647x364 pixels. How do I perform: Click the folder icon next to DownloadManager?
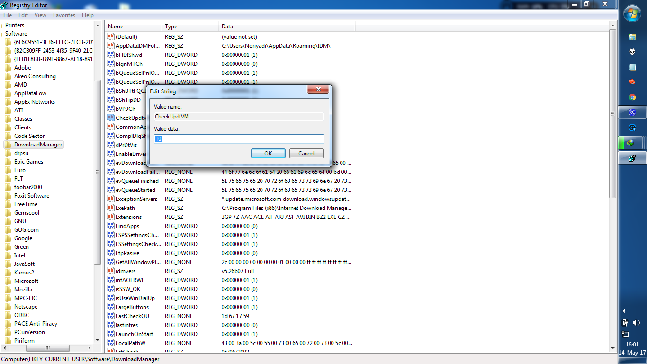tap(8, 145)
